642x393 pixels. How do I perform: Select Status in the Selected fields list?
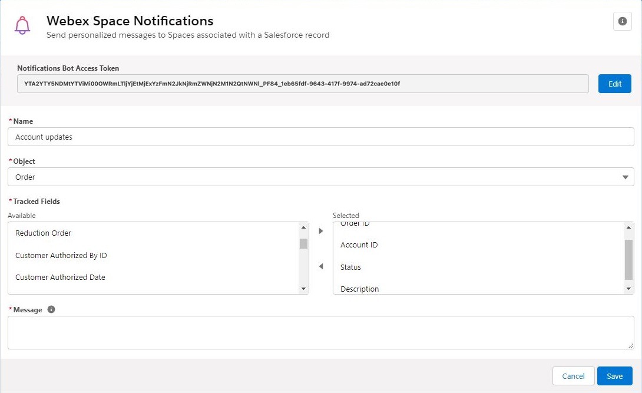(350, 267)
